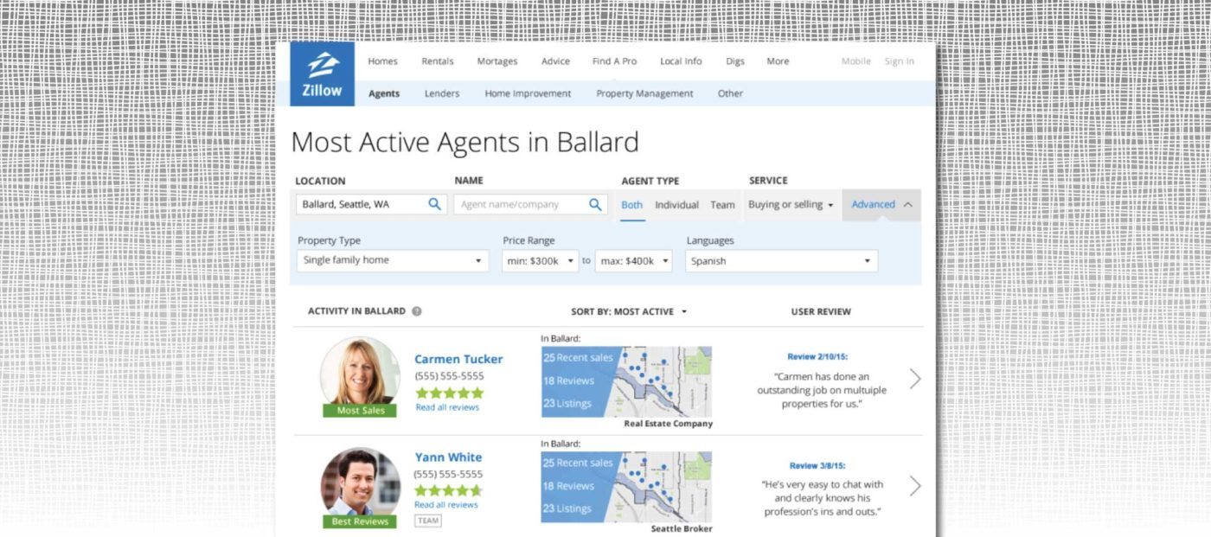Select Both under Agent Type
The width and height of the screenshot is (1211, 537).
[x=631, y=205]
